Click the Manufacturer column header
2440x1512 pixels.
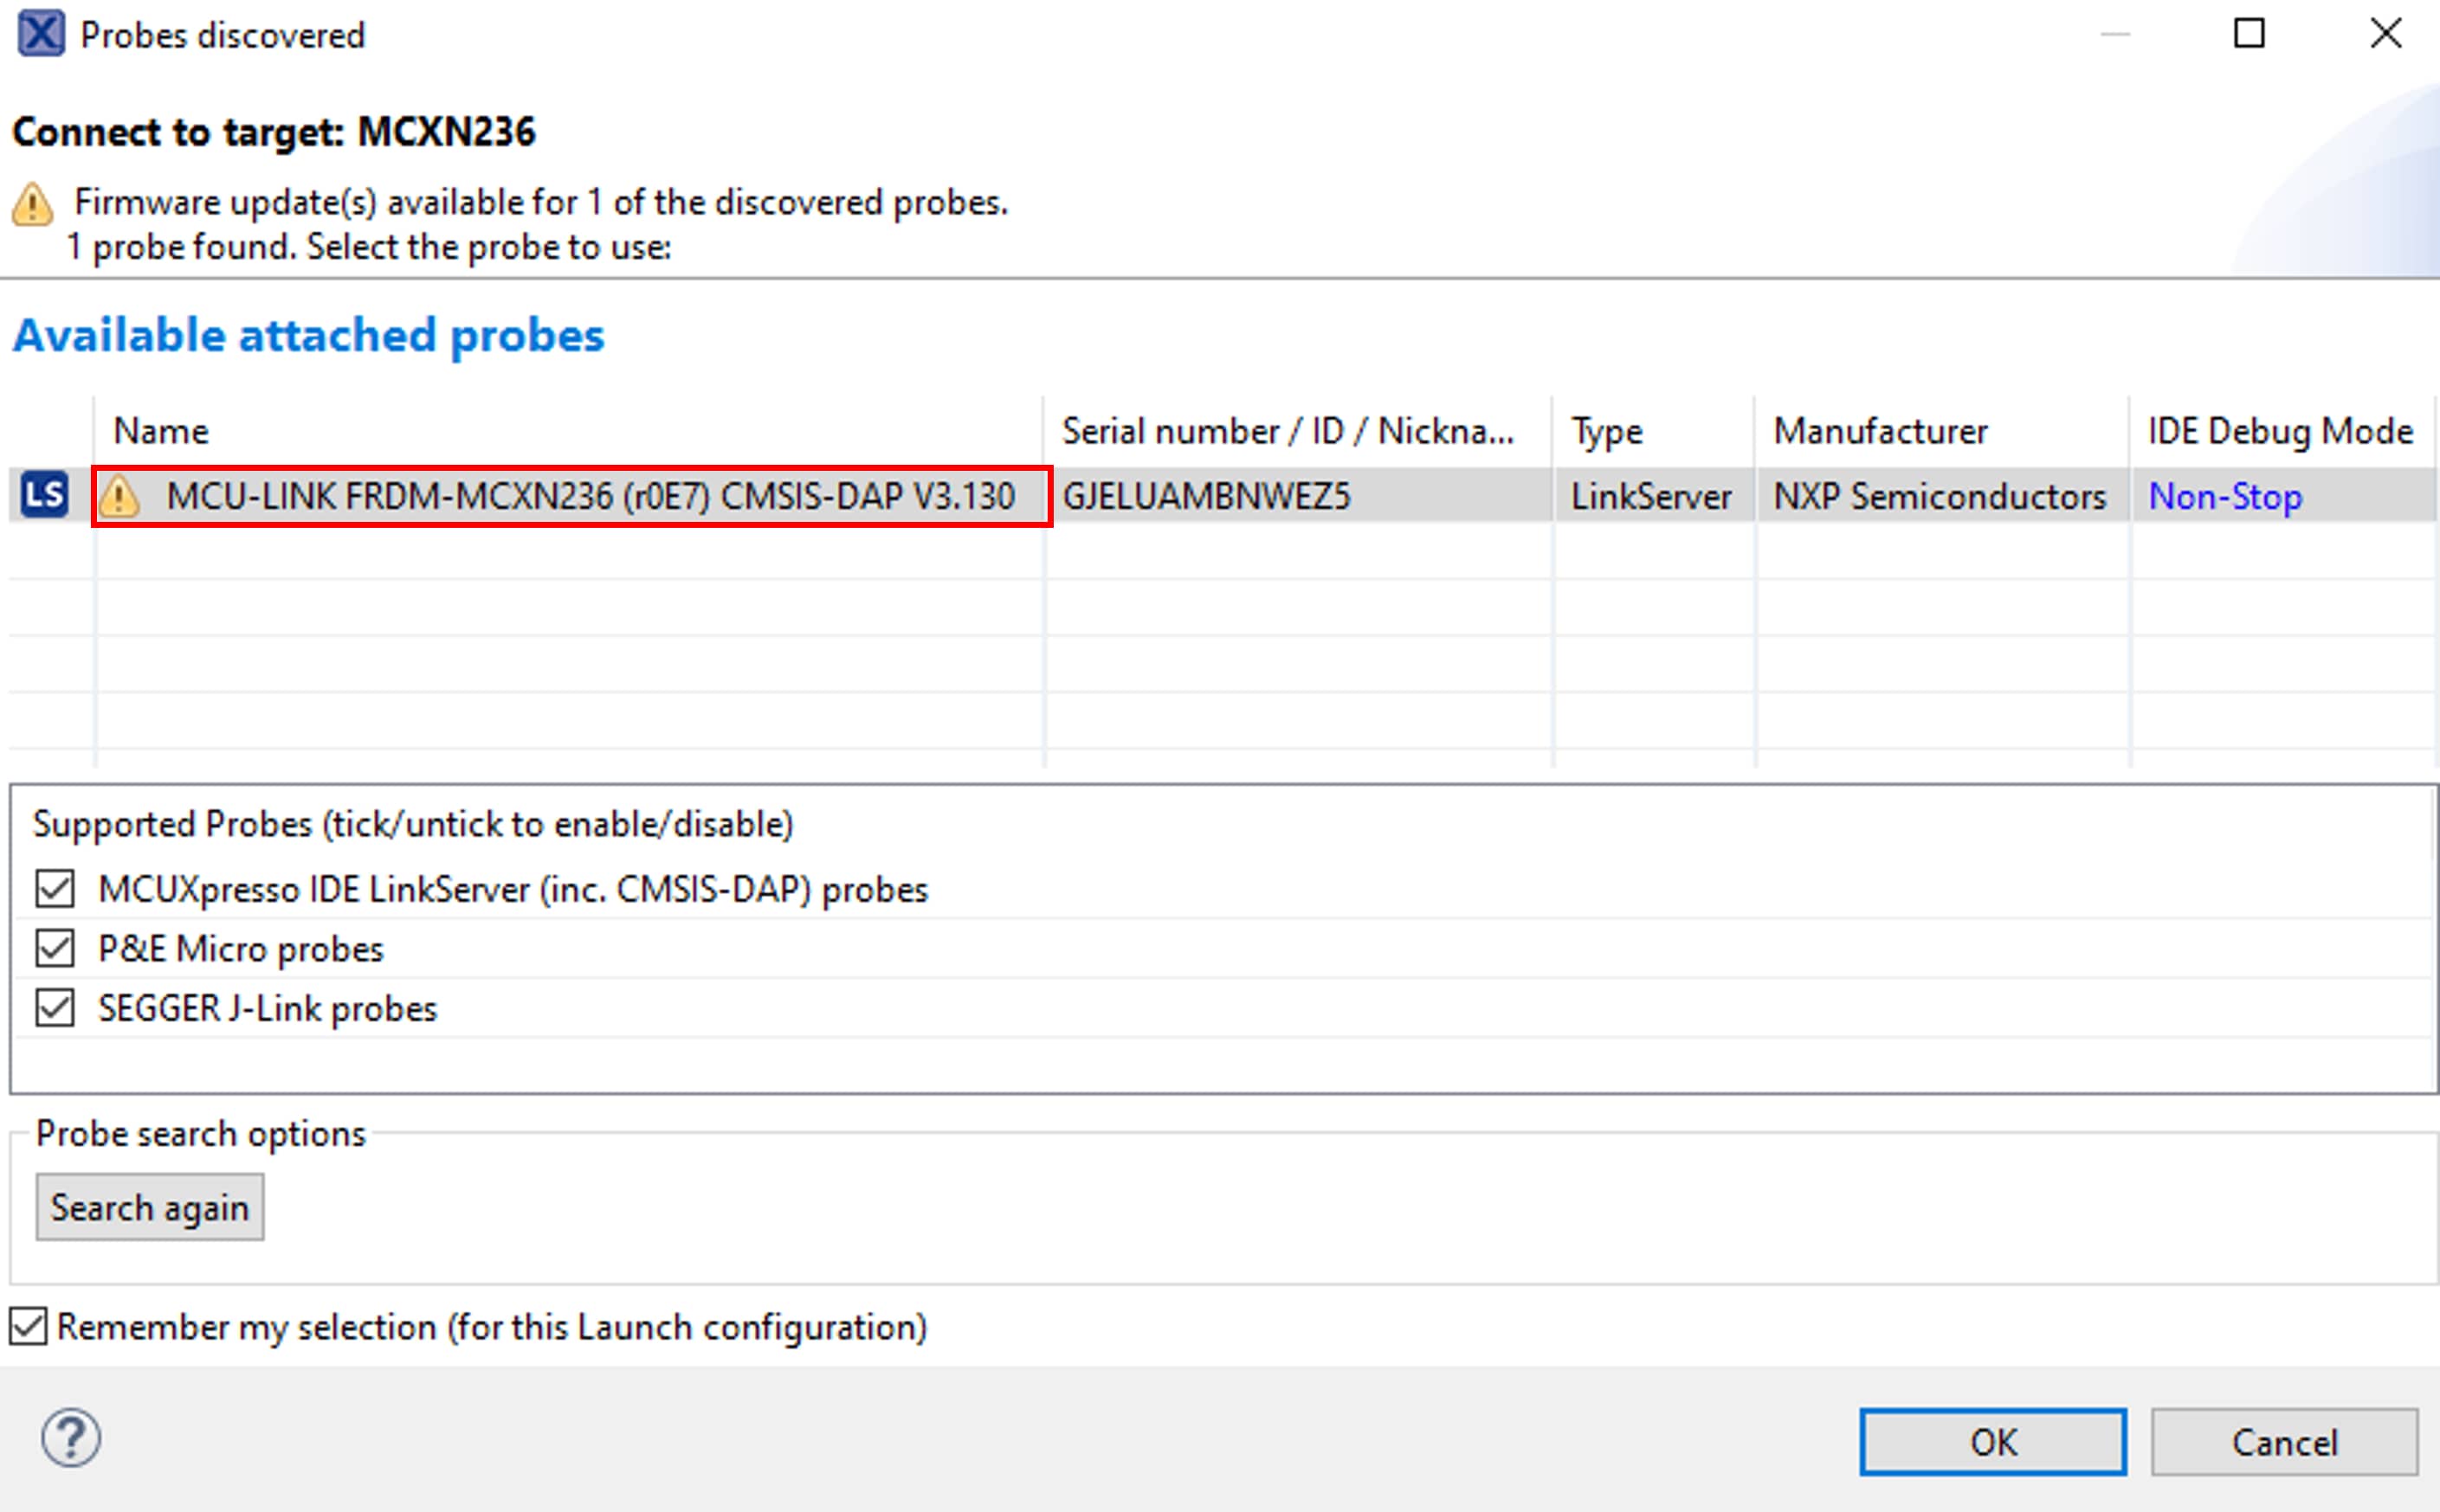click(1880, 431)
